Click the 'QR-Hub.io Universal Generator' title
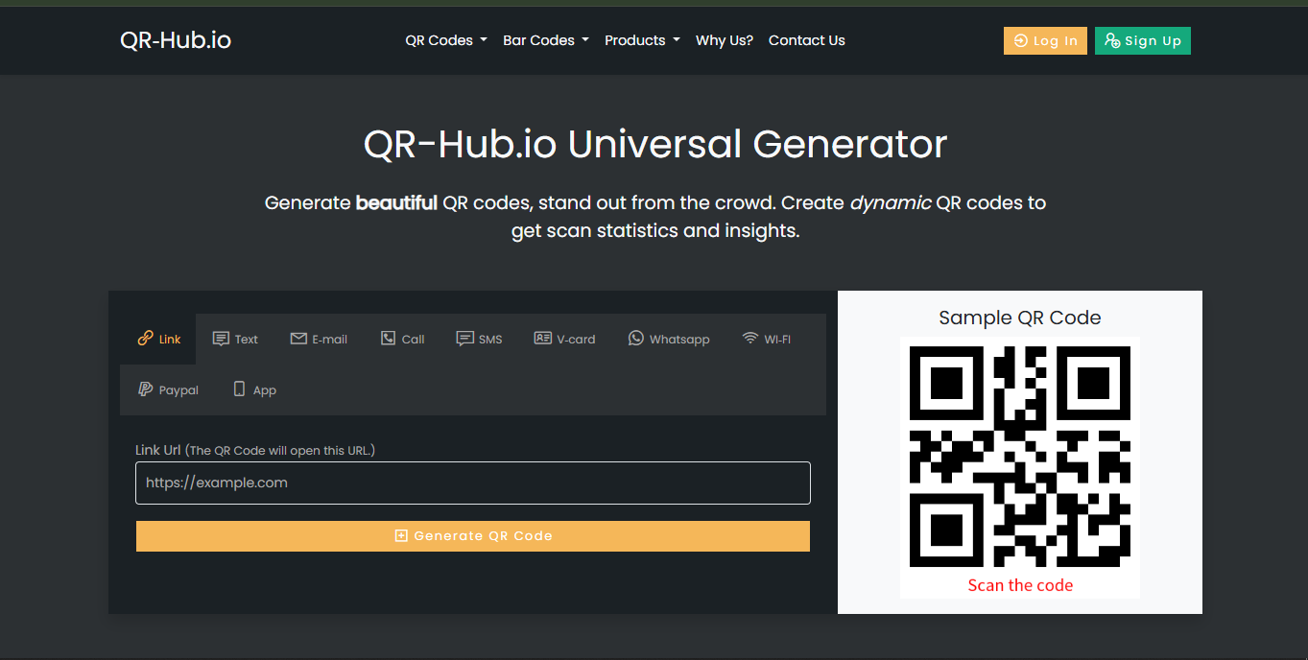The height and width of the screenshot is (660, 1308). pyautogui.click(x=655, y=144)
